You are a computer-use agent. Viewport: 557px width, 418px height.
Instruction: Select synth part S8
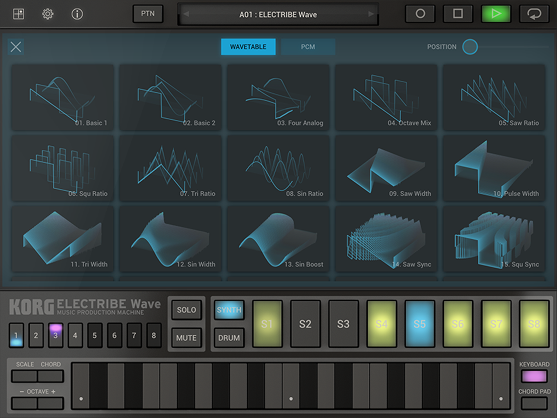click(x=534, y=324)
